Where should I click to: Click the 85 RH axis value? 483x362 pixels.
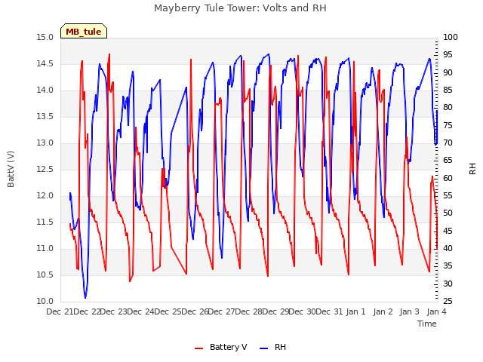[x=448, y=90]
